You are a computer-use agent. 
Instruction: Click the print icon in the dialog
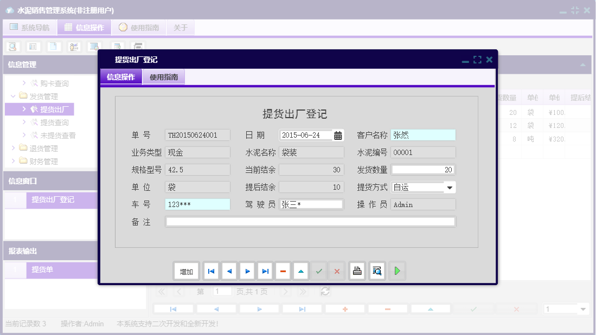[x=357, y=270]
